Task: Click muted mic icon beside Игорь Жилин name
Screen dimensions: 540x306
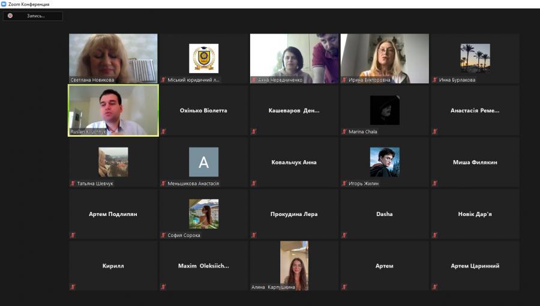Action: click(x=344, y=184)
